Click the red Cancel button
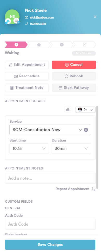 [x=74, y=65]
